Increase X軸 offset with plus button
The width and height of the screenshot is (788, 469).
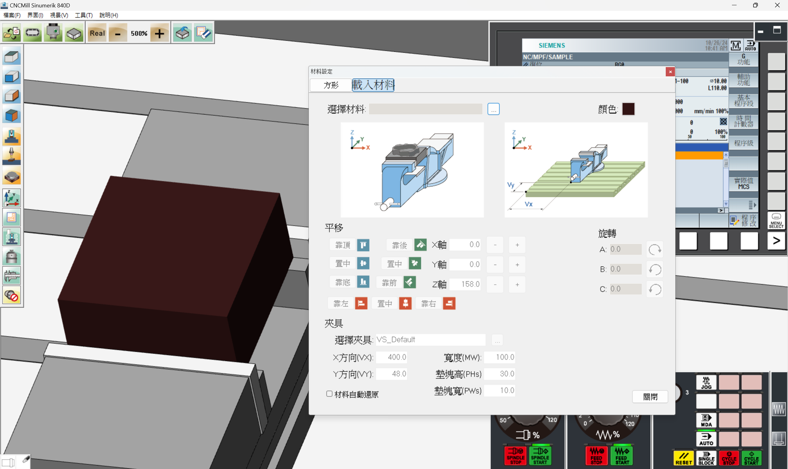[x=517, y=245]
